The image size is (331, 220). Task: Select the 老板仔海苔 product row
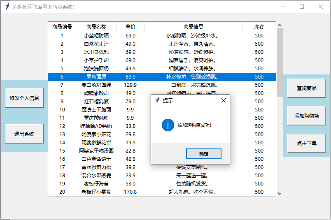click(162, 184)
